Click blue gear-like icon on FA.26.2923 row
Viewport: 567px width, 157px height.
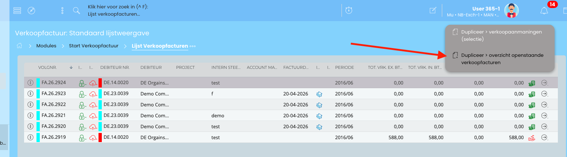click(x=319, y=94)
